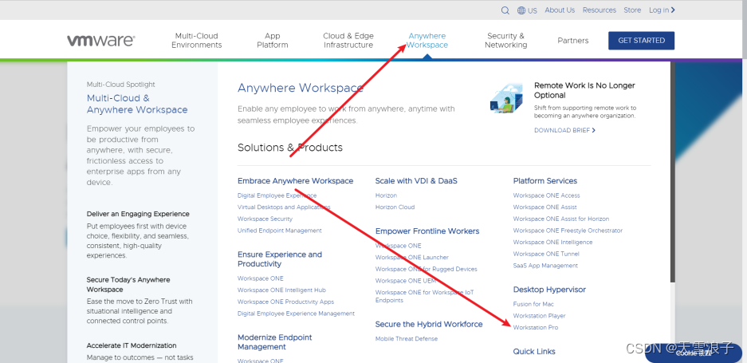Click 'Remote Work Is No Longer Optional' title
Screen dimensions: 747x363
[584, 90]
